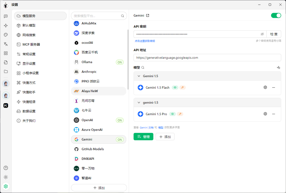Select 模型服务 in settings menu
Image resolution: width=286 pixels, height=193 pixels.
40,16
